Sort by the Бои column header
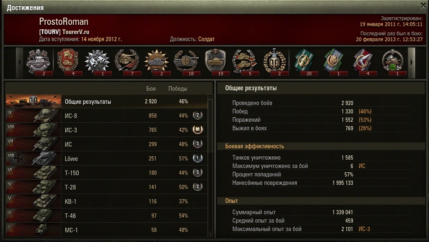Image resolution: width=429 pixels, height=242 pixels. (x=151, y=89)
